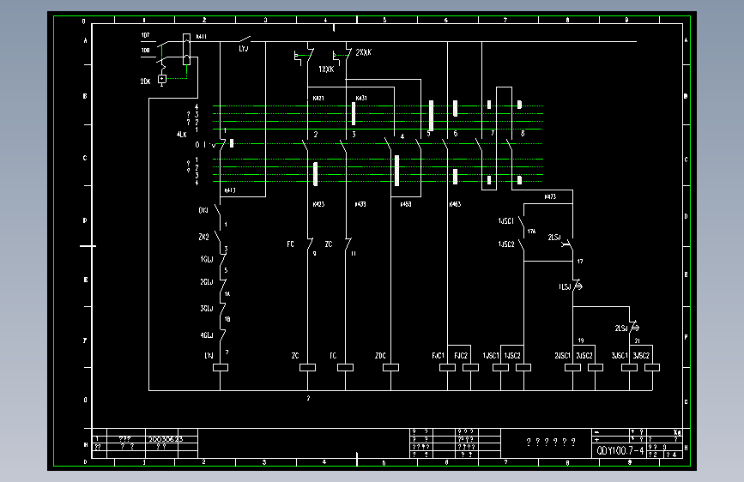This screenshot has height=482, width=744.
Task: Click the 1LSJ timer contact label
Action: coord(565,287)
